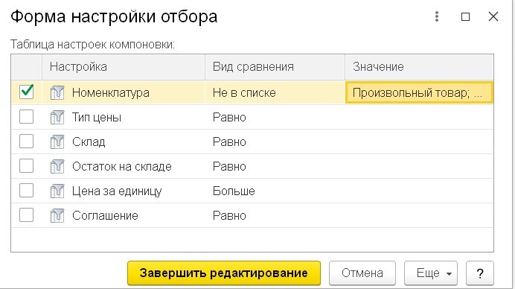515x289 pixels.
Task: Click the Отмена button
Action: click(362, 273)
